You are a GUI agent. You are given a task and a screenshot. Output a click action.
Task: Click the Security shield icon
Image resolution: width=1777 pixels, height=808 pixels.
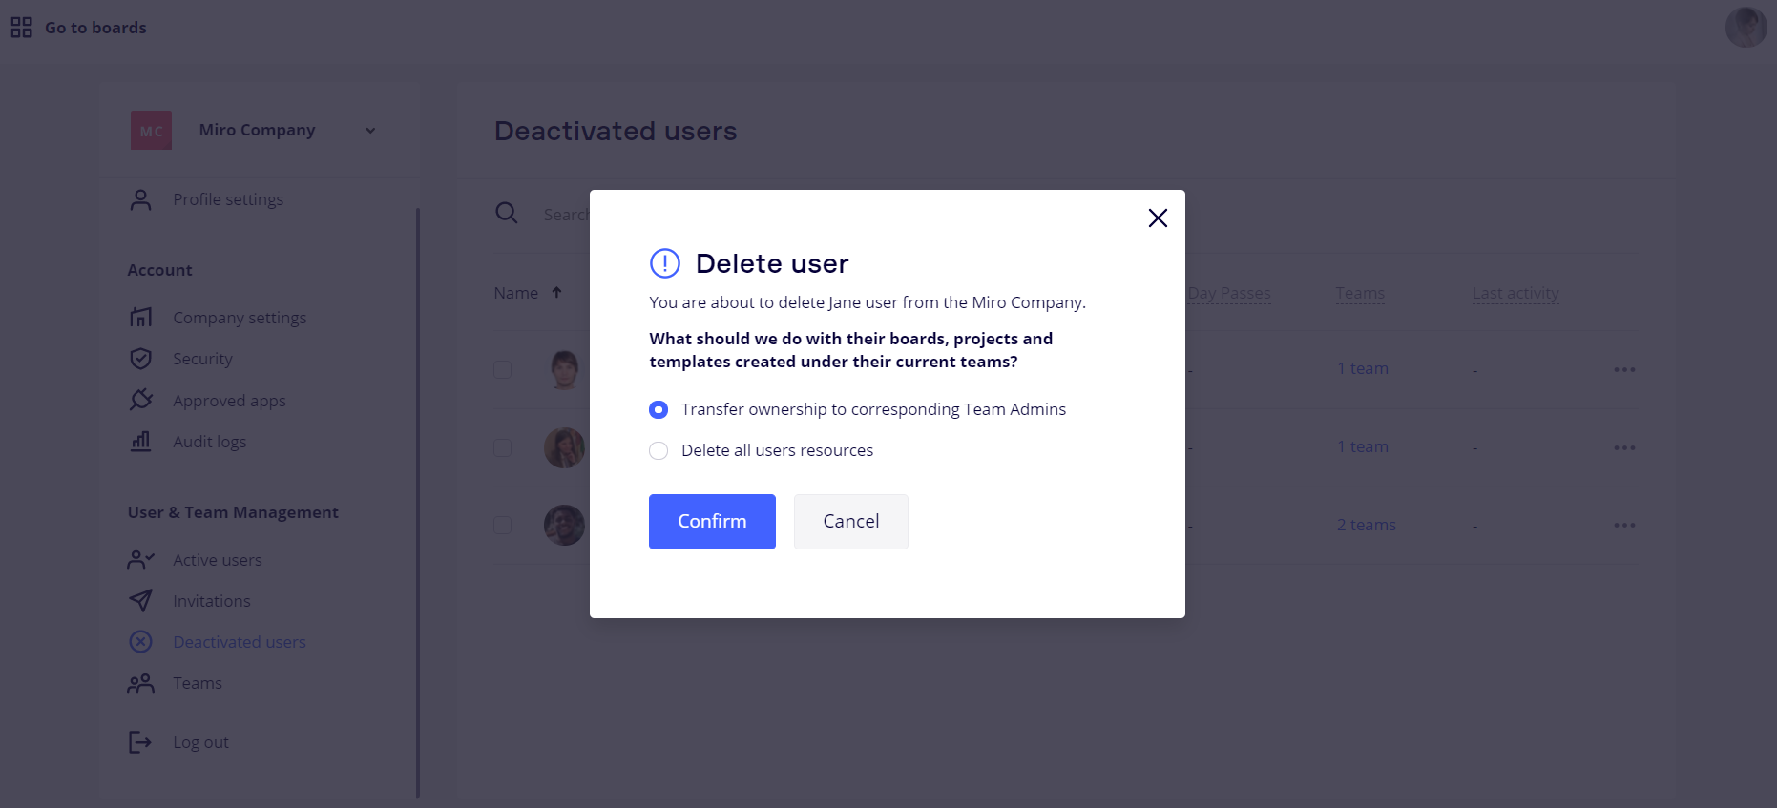141,359
